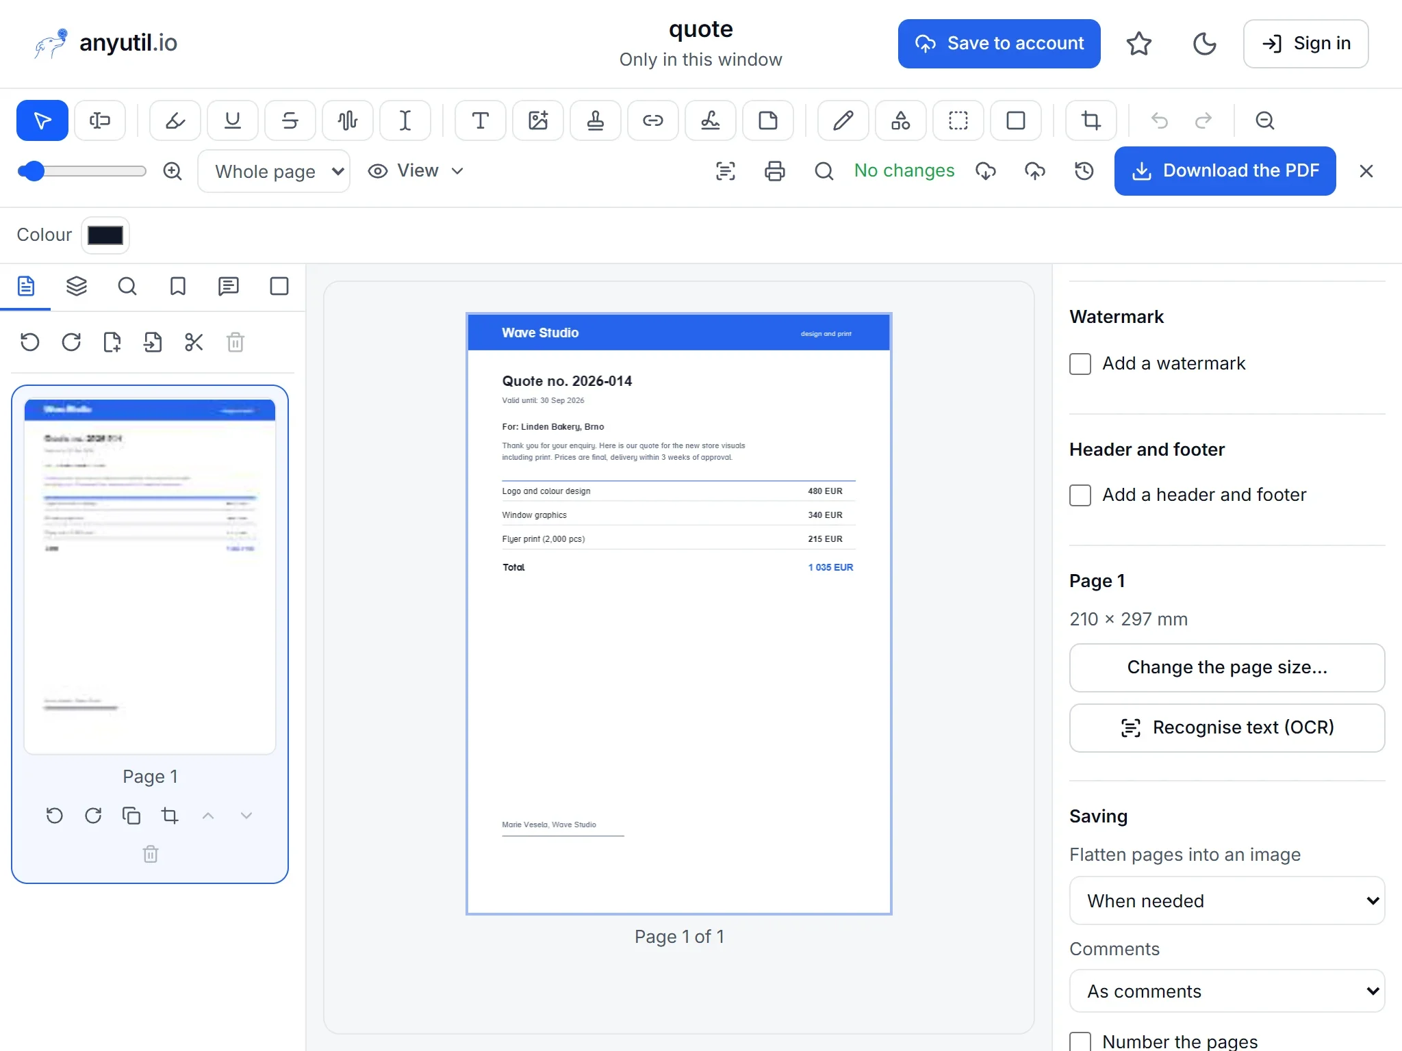Open the shapes tool
This screenshot has width=1402, height=1051.
pyautogui.click(x=901, y=121)
